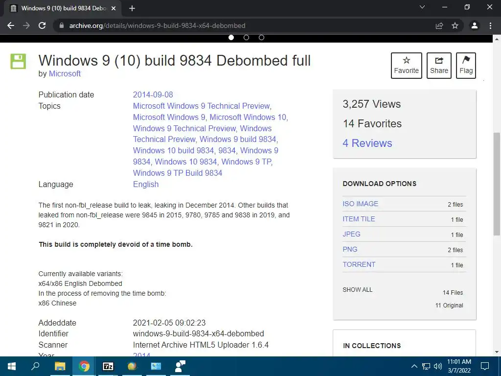Click the scrollbar down arrow

coord(497,352)
